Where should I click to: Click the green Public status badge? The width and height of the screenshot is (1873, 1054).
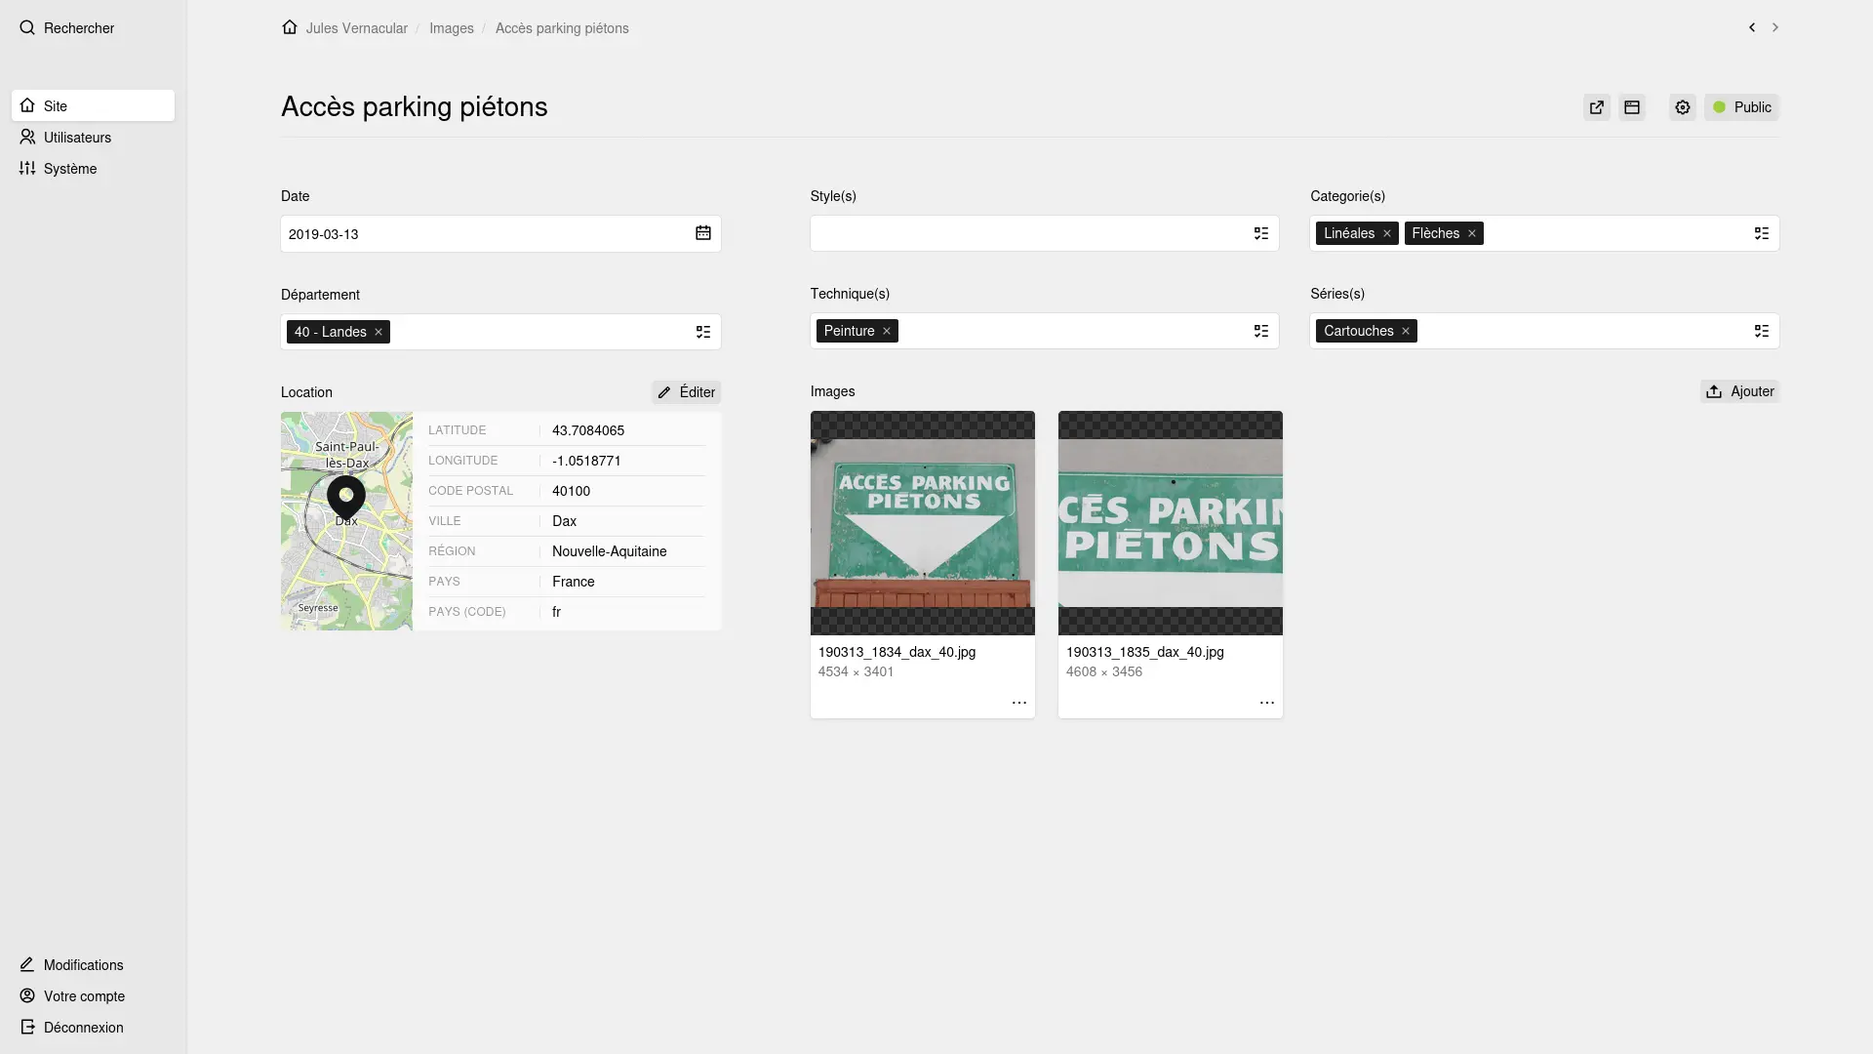1741,107
